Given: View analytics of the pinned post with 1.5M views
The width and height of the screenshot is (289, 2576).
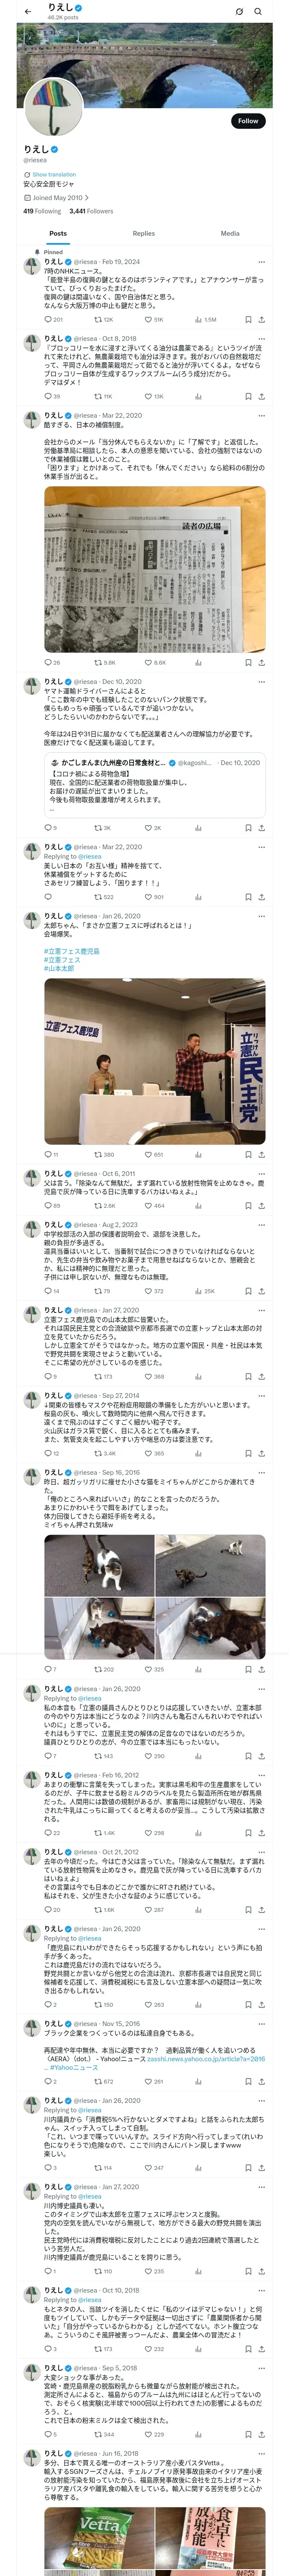Looking at the screenshot, I should (205, 320).
